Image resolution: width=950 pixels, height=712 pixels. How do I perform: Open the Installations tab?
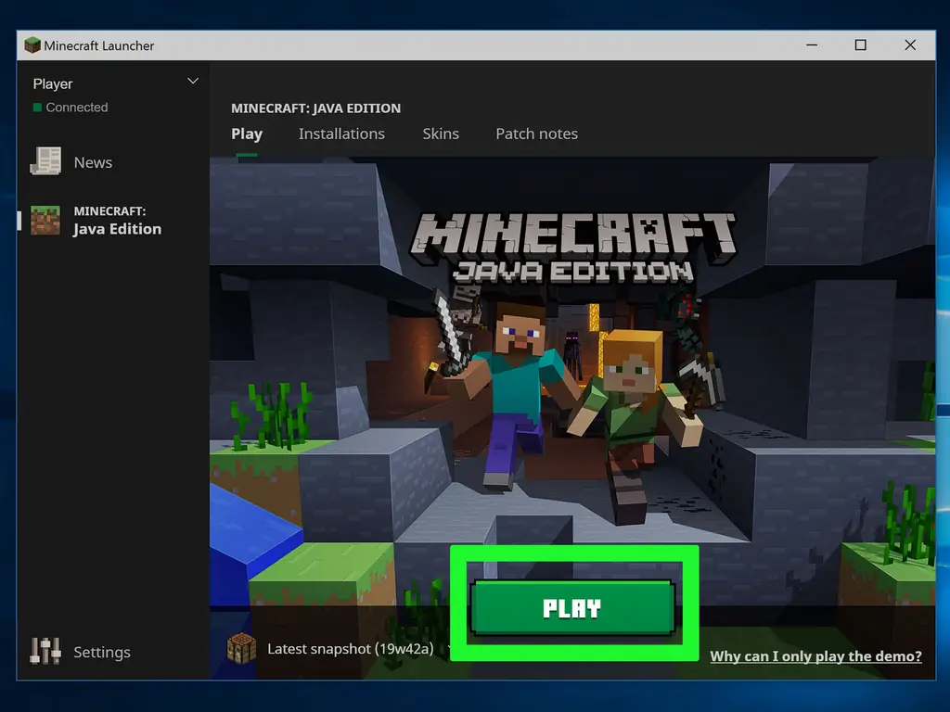341,133
